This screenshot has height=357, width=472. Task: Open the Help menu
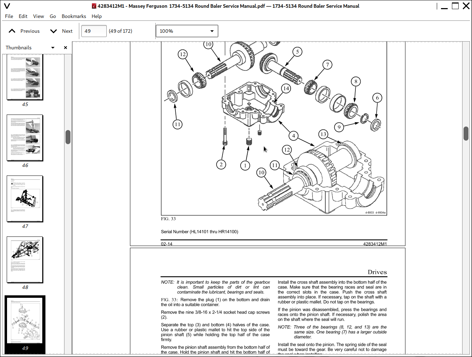point(97,16)
